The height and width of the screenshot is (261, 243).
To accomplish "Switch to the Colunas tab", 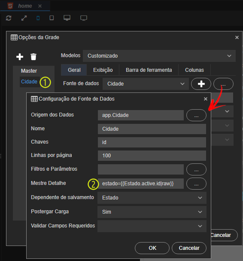I will 194,70.
